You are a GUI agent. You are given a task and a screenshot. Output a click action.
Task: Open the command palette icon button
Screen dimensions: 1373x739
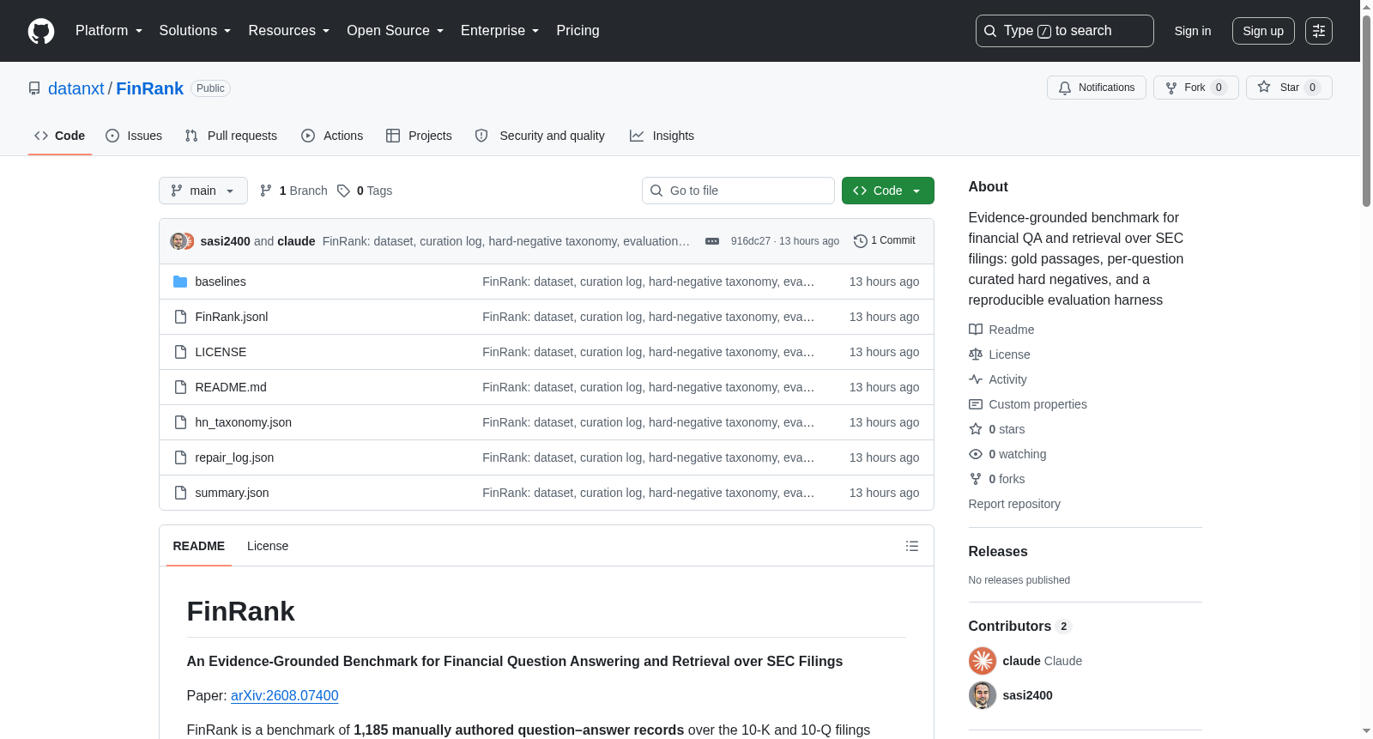click(1319, 31)
